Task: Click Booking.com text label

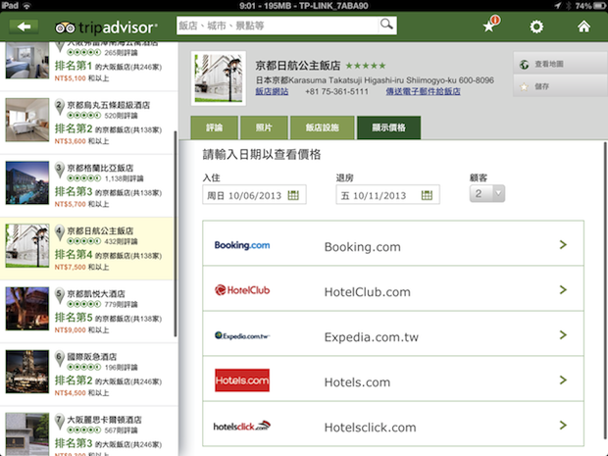Action: coord(363,247)
